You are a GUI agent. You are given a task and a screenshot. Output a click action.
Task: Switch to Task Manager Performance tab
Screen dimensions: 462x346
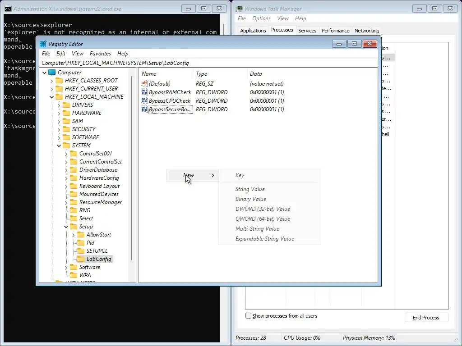(x=335, y=31)
